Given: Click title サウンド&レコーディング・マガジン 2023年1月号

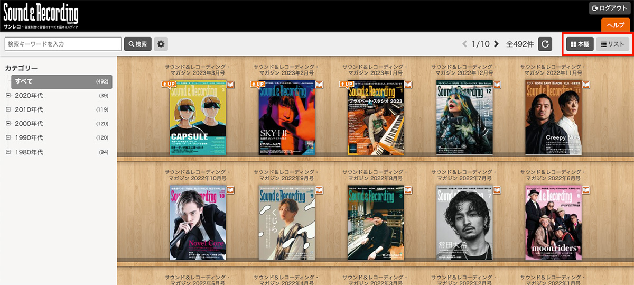Looking at the screenshot, I should 376,70.
